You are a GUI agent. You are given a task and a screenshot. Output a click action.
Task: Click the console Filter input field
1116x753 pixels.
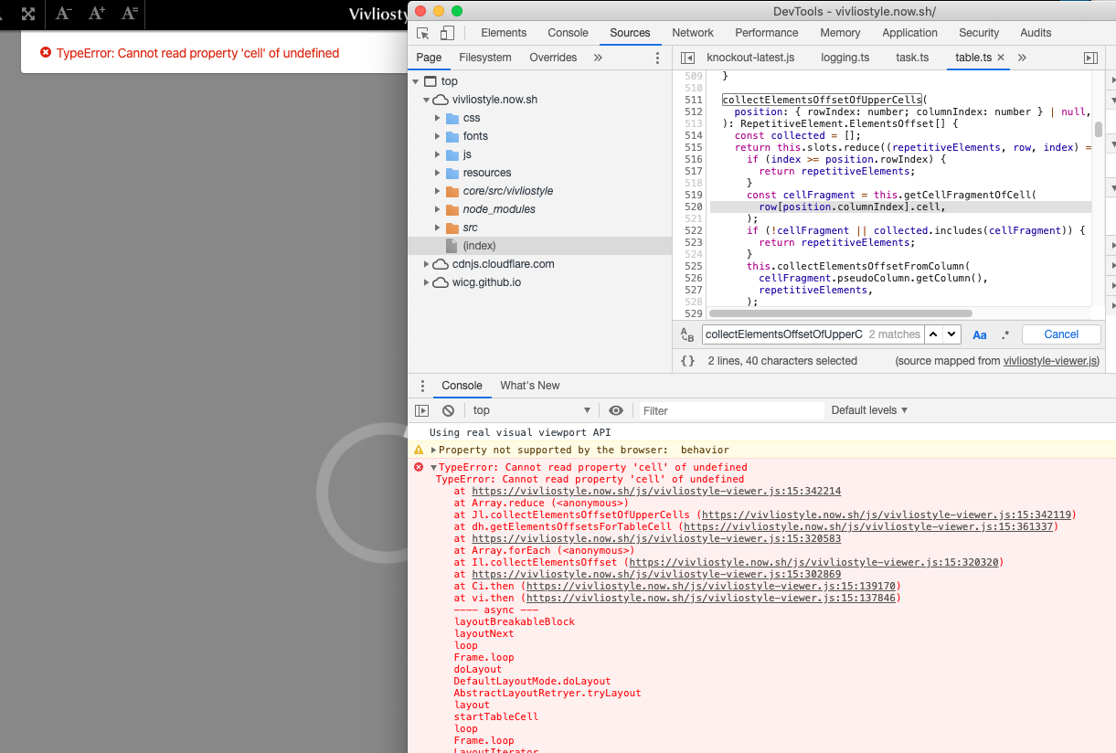coord(722,409)
